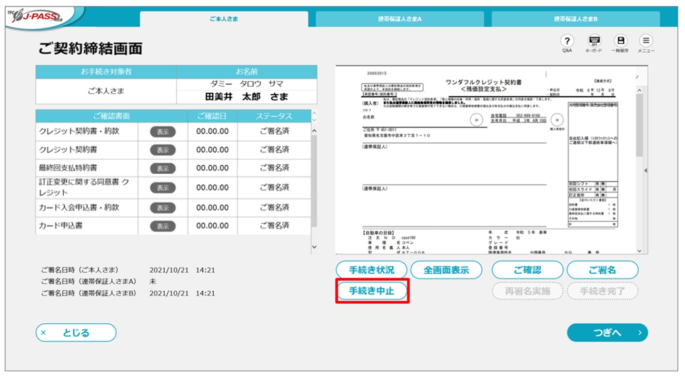The height and width of the screenshot is (378, 685).
Task: Show the カード申込書 document
Action: (x=163, y=226)
